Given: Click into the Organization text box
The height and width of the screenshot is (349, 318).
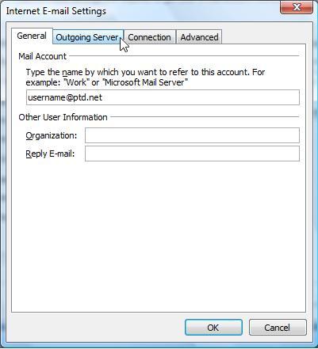Looking at the screenshot, I should [192, 135].
